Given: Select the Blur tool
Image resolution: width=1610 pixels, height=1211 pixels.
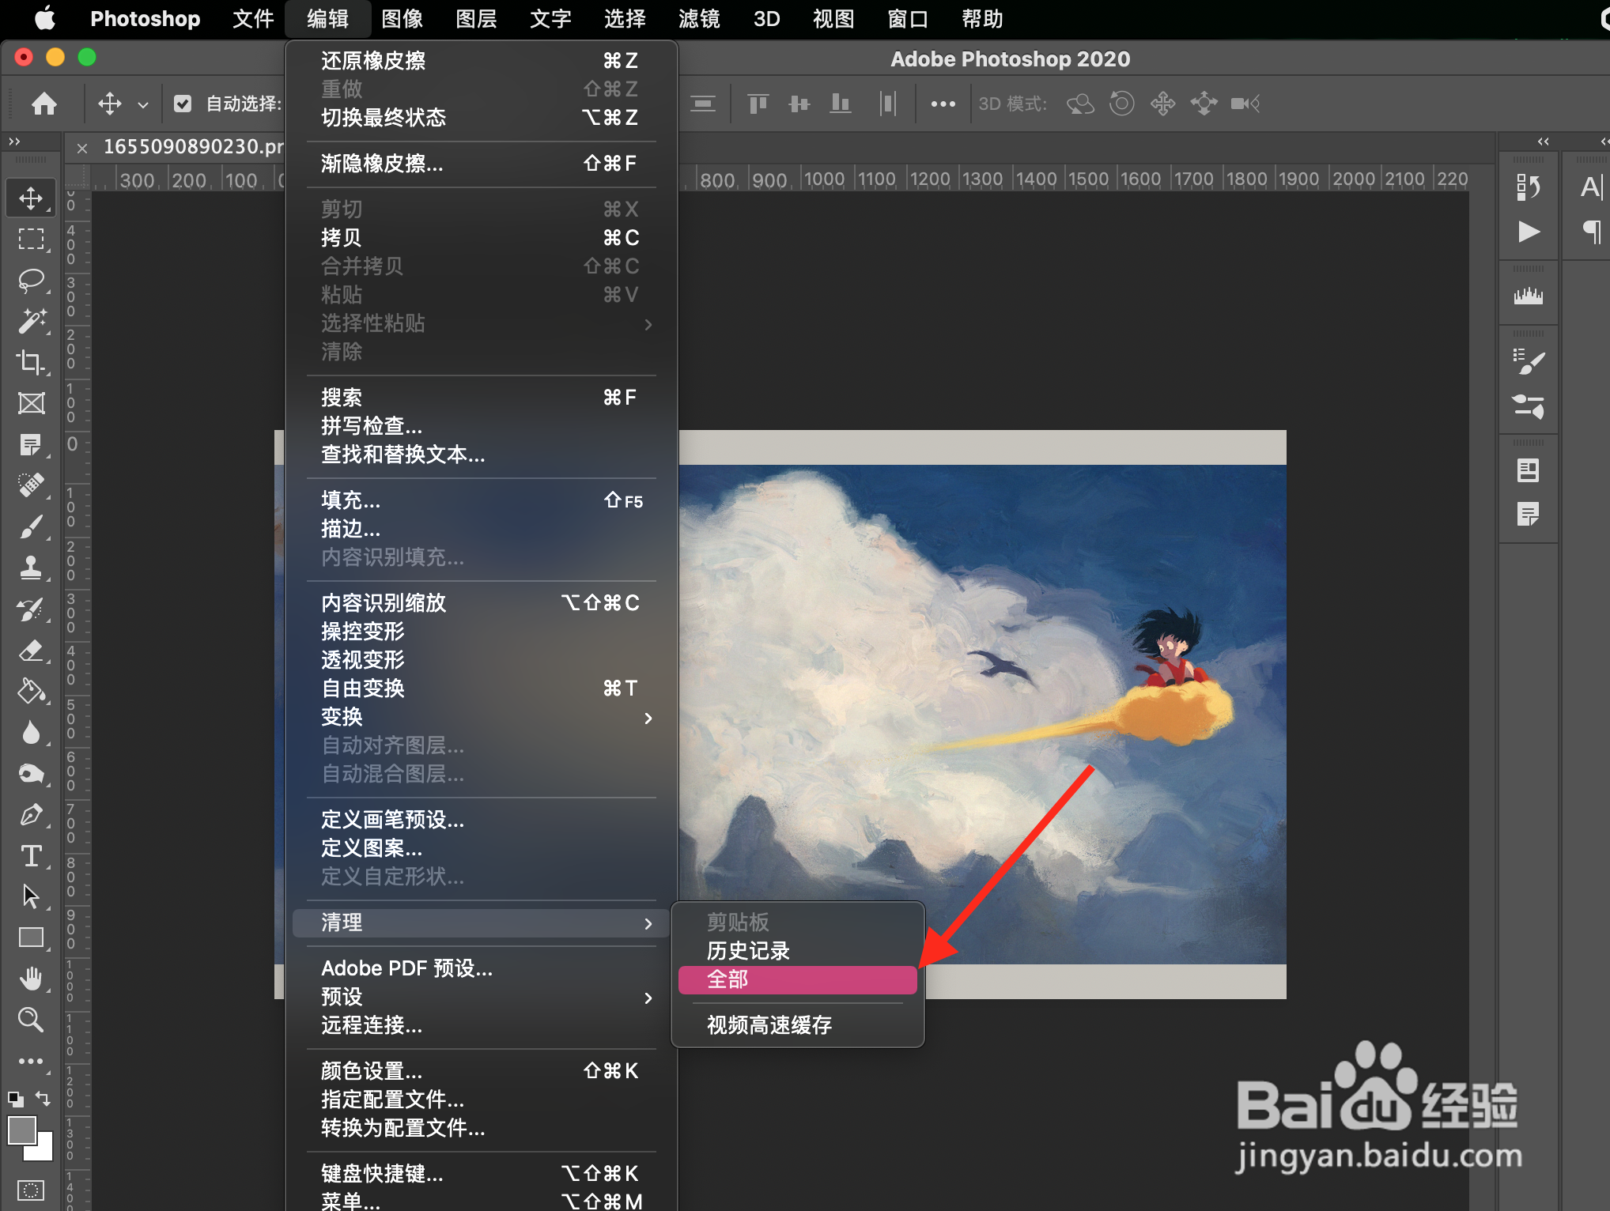Looking at the screenshot, I should click(x=31, y=732).
